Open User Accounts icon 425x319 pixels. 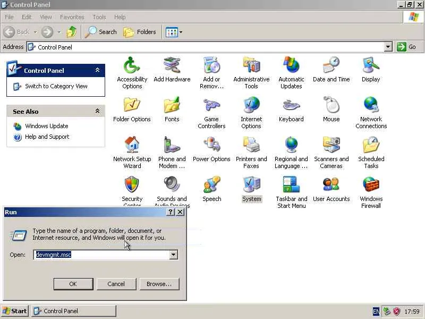pyautogui.click(x=331, y=185)
